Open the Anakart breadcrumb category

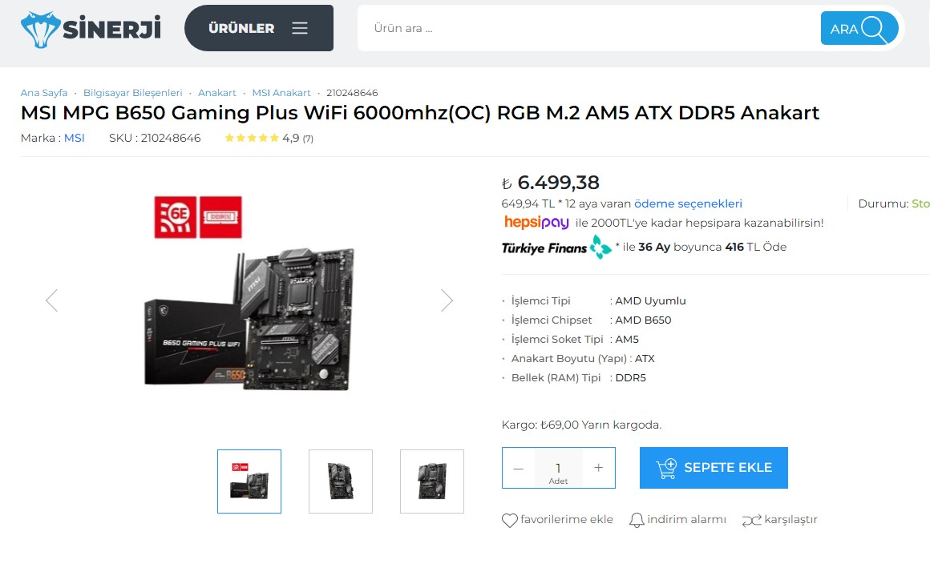point(217,93)
